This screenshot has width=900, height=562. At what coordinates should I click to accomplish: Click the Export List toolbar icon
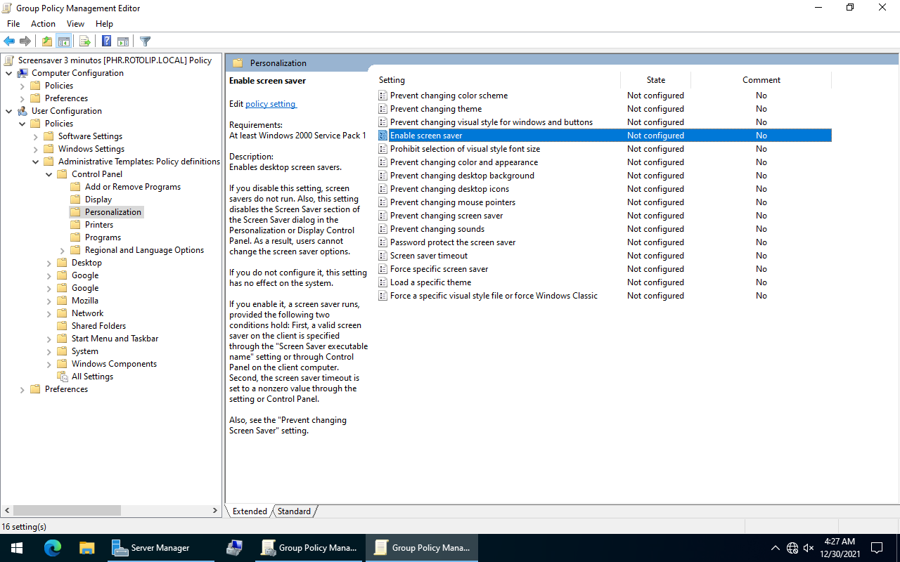(x=84, y=41)
